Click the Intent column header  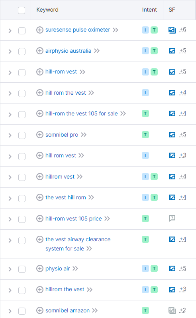pyautogui.click(x=149, y=10)
